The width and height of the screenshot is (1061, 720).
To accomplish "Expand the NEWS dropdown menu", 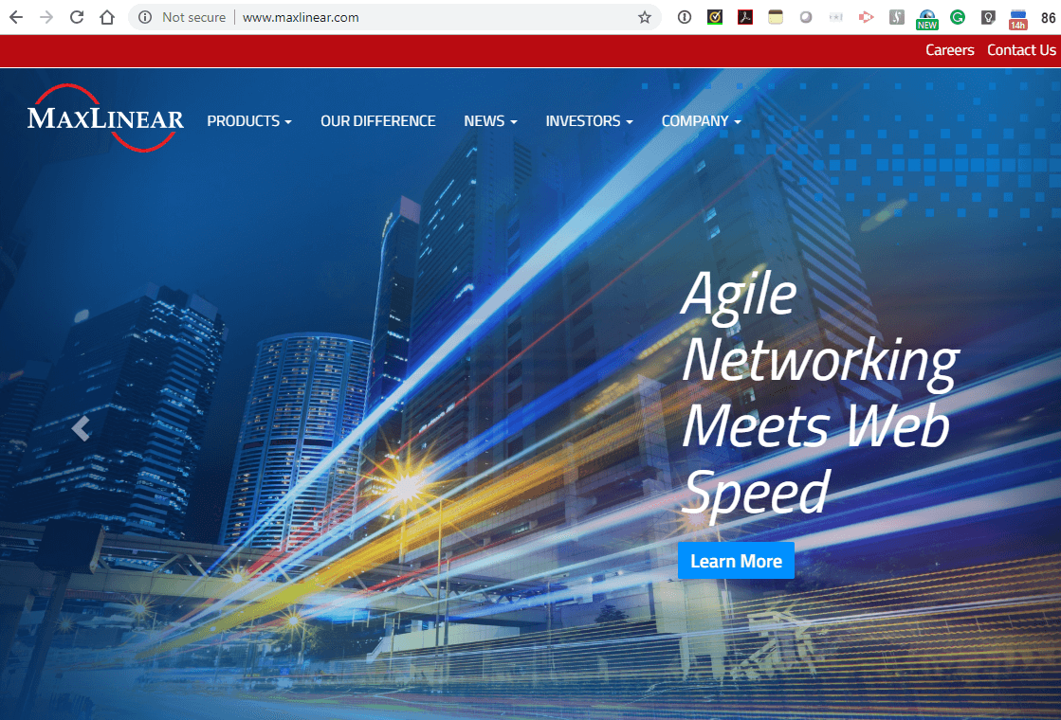I will pos(489,121).
